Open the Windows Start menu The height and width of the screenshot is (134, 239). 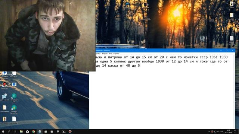3,131
